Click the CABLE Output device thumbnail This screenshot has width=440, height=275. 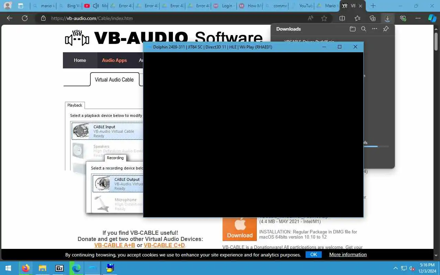coord(102,184)
